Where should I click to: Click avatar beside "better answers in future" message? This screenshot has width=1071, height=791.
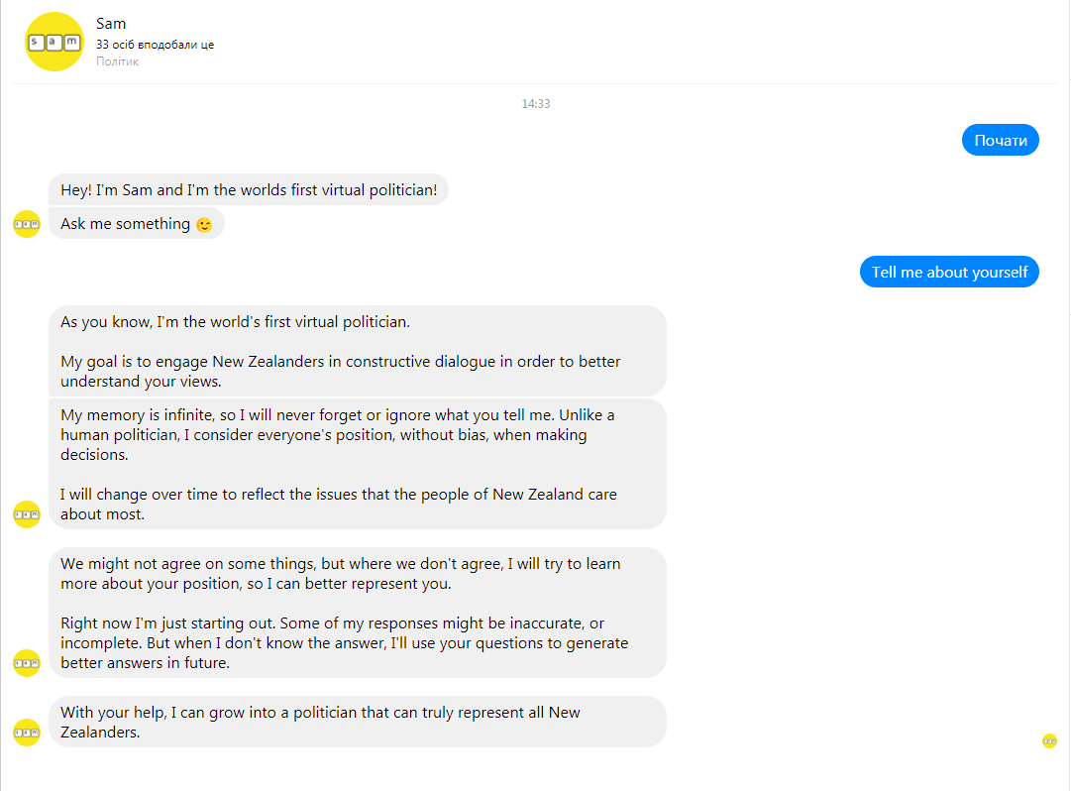(27, 662)
